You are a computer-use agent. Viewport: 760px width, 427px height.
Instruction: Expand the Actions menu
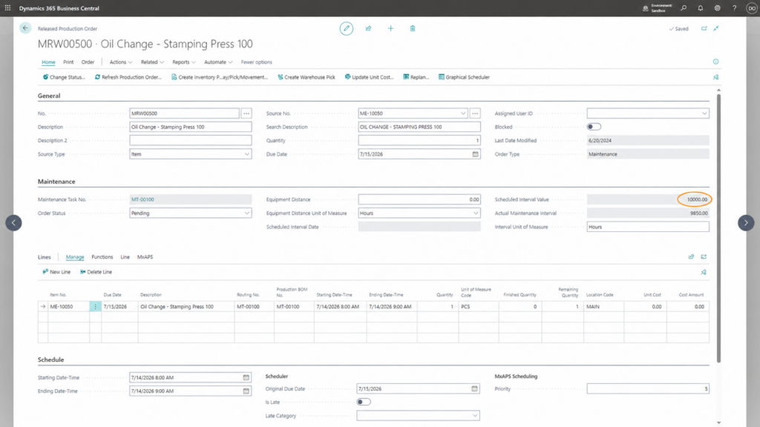tap(121, 62)
